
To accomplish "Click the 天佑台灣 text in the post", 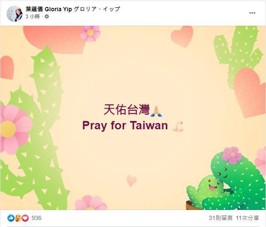I will point(126,110).
